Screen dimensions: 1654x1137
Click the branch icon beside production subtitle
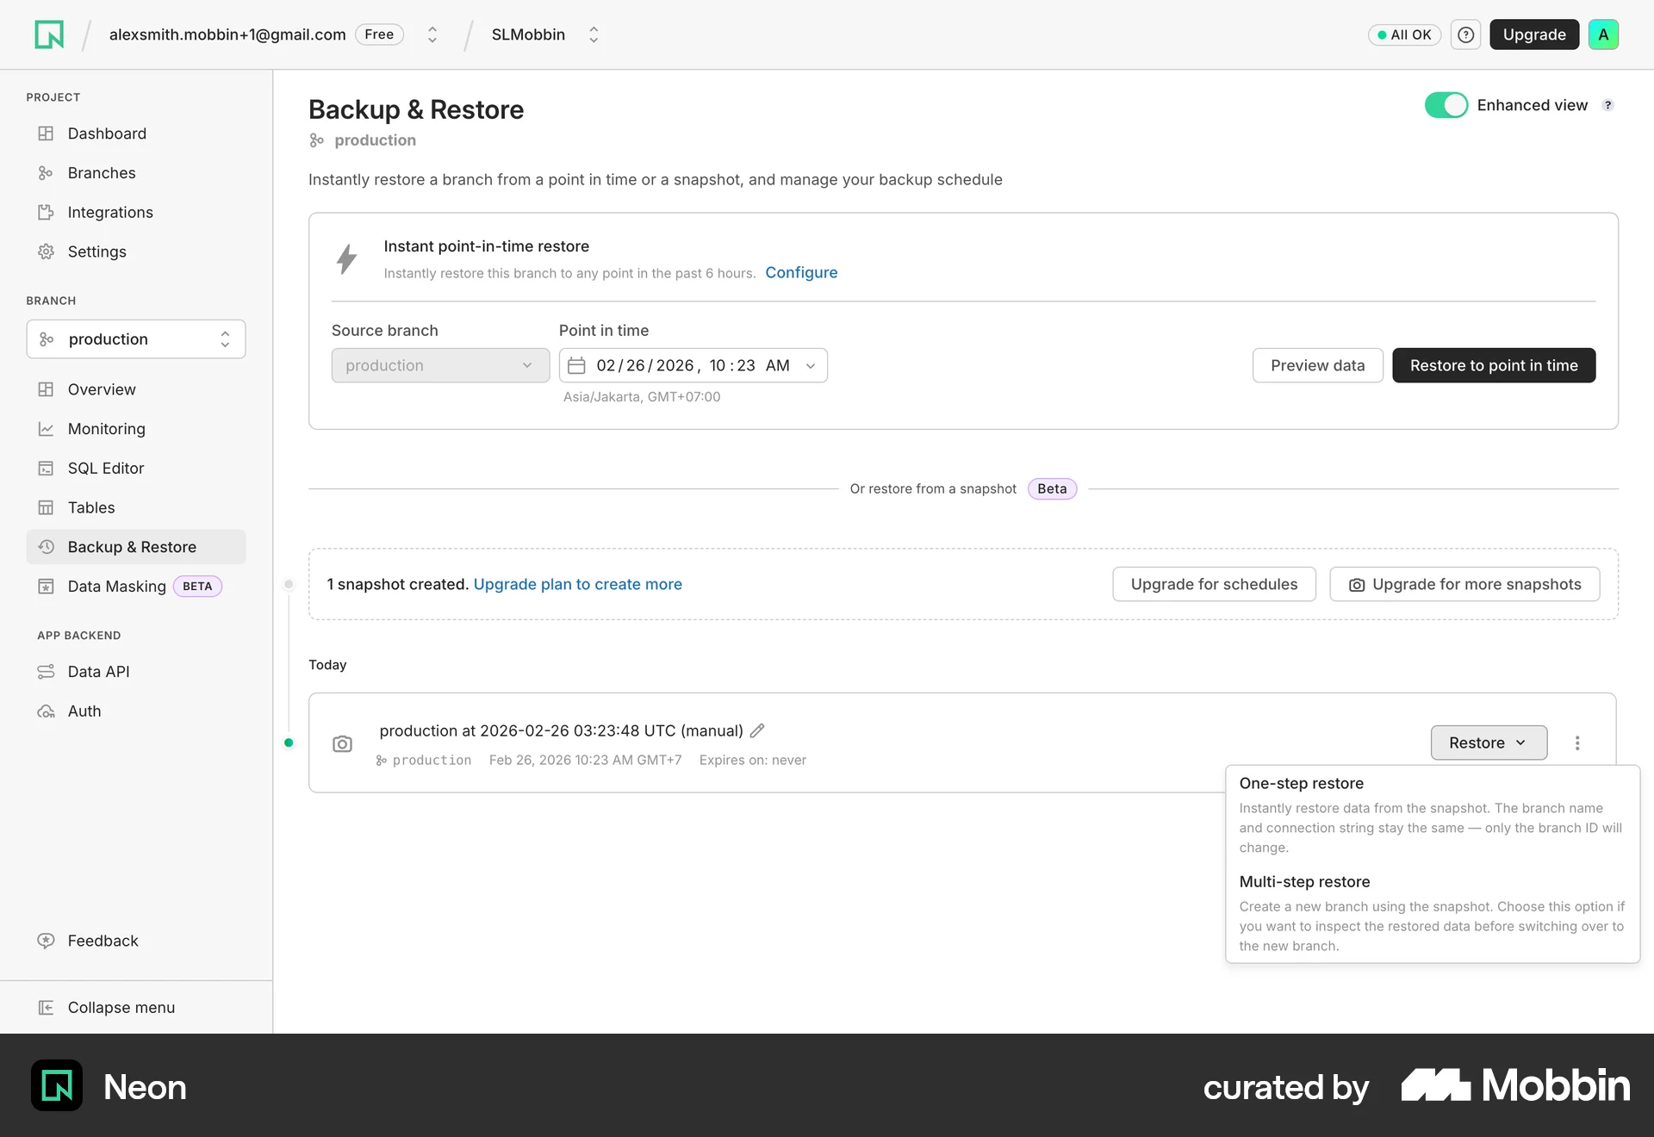(316, 140)
